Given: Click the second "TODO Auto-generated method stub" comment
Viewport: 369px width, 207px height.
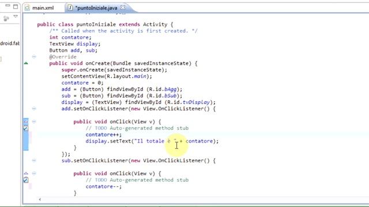Looking at the screenshot, I should point(137,180).
